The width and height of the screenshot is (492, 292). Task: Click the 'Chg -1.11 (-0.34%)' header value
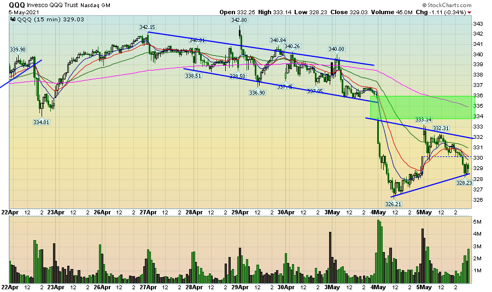pos(441,12)
